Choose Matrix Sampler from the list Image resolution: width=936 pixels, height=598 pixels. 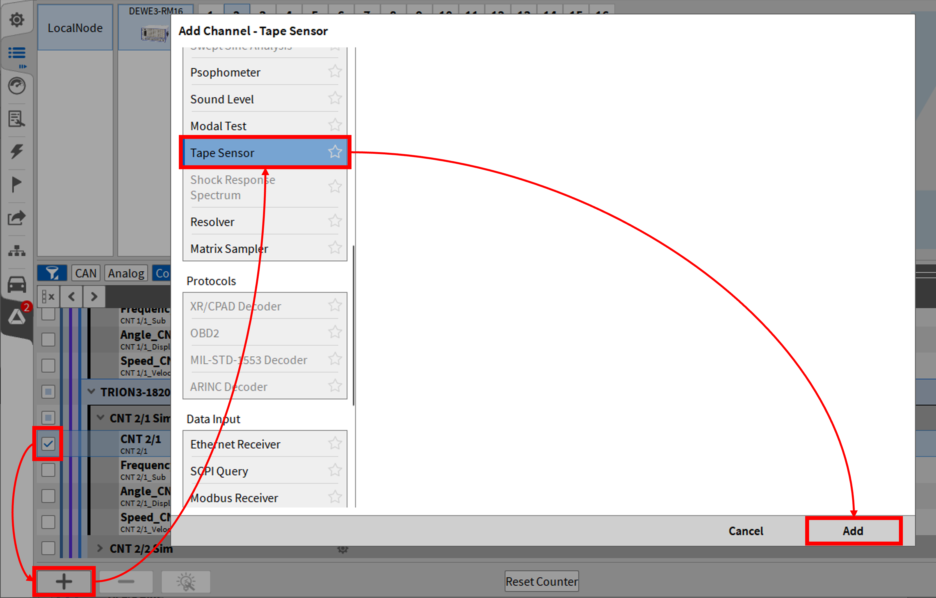[x=265, y=248]
